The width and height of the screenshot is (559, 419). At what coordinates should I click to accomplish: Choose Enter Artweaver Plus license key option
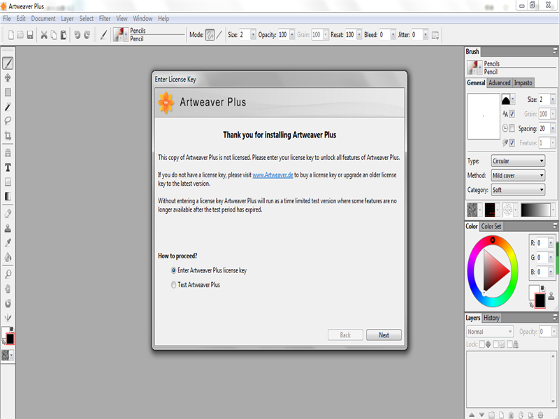point(209,270)
